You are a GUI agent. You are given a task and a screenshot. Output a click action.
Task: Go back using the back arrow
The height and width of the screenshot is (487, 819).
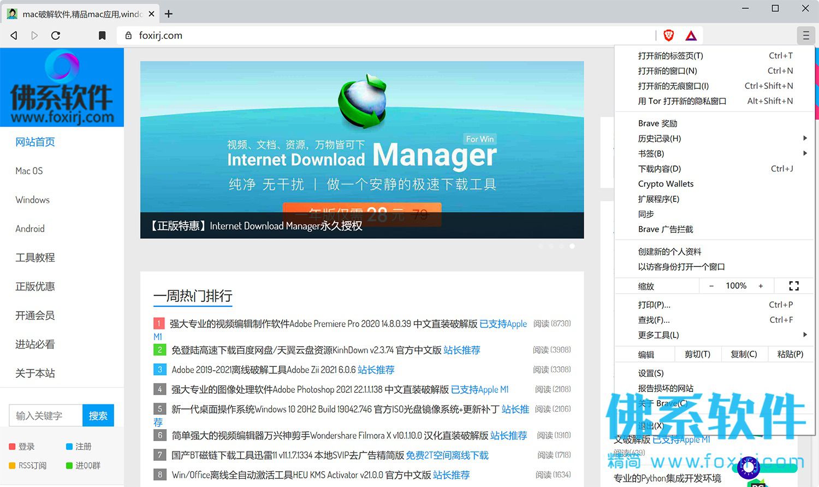tap(14, 35)
